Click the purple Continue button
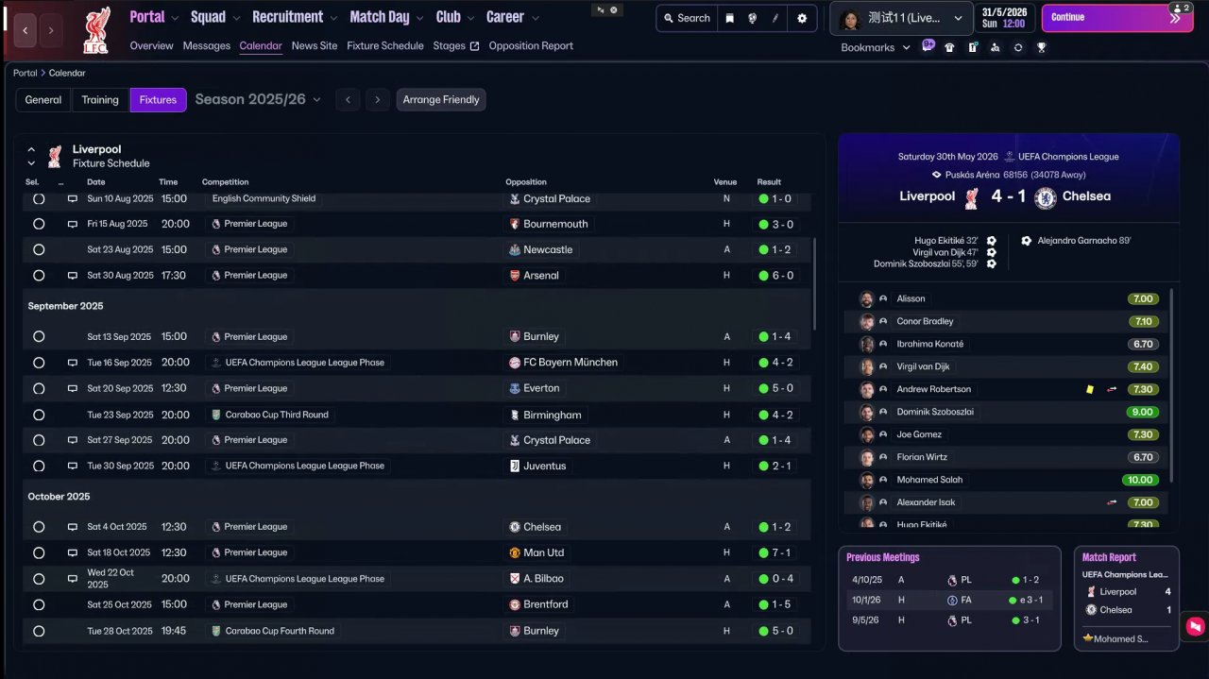This screenshot has width=1209, height=679. (x=1116, y=17)
